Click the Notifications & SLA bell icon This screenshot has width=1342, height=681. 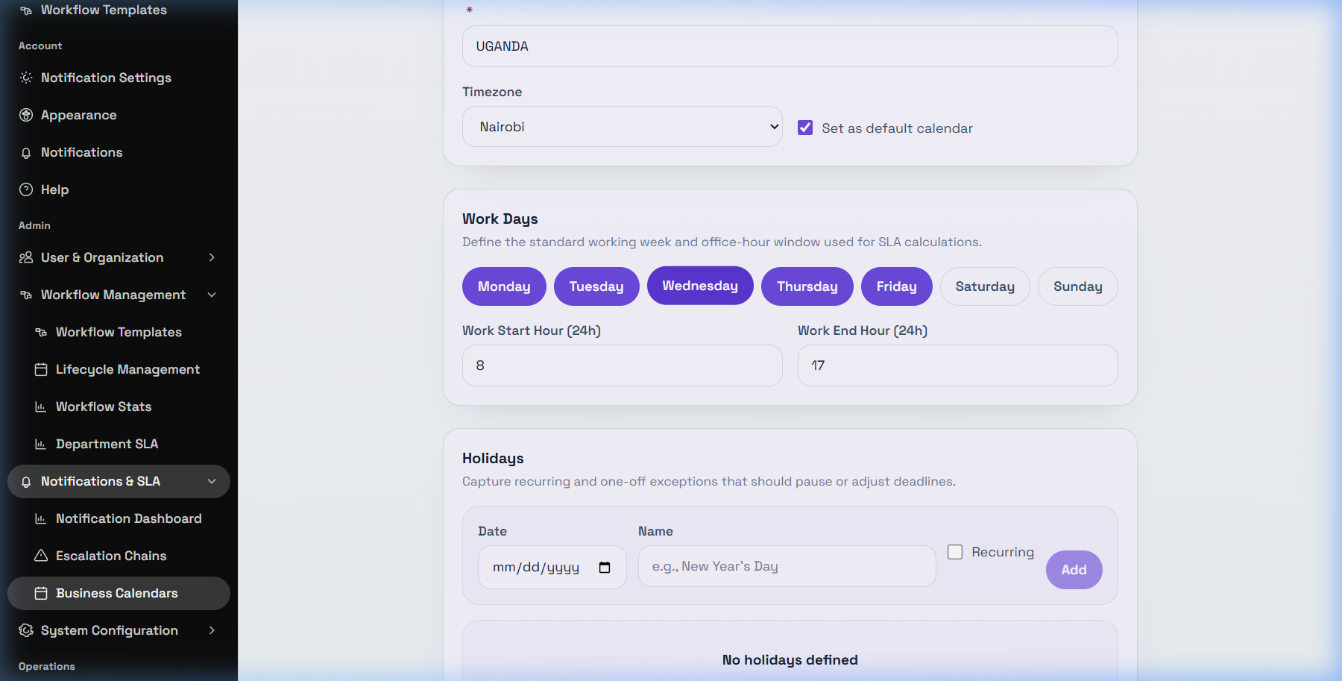point(26,482)
